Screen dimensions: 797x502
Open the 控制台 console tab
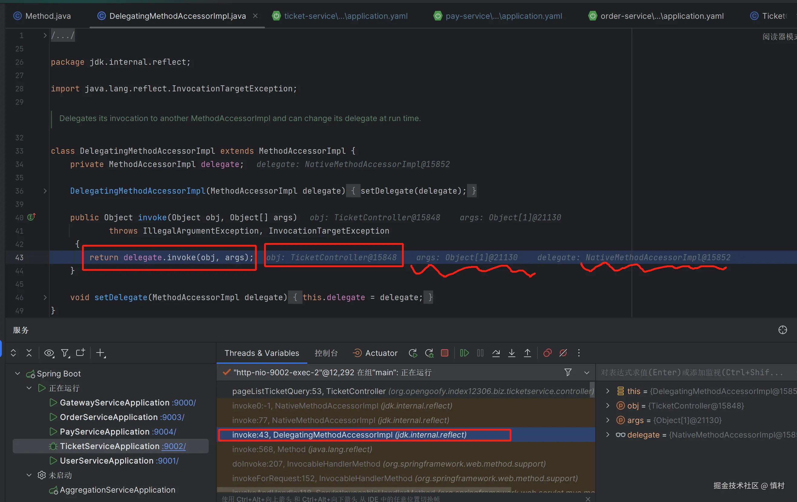click(326, 353)
